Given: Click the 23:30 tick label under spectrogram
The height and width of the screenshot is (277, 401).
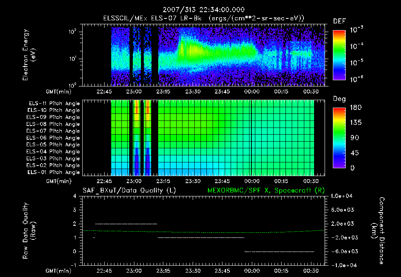Looking at the screenshot, I should [x=193, y=92].
